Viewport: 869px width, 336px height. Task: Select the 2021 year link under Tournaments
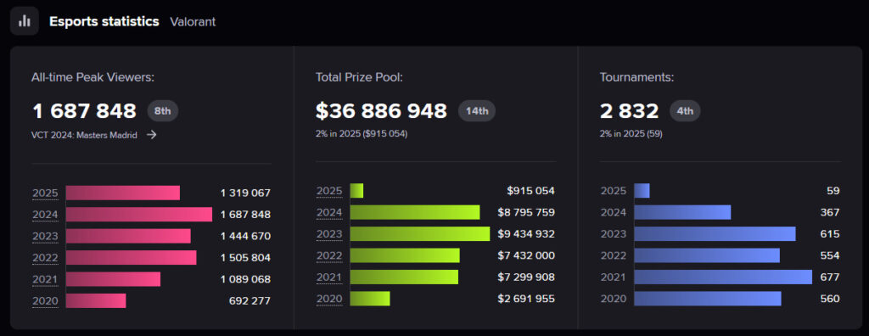tap(614, 277)
